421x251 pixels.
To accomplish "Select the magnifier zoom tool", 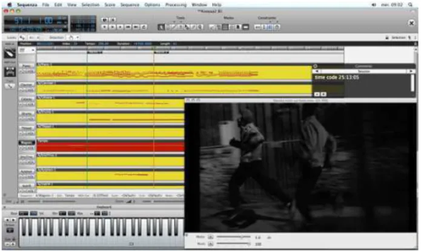I will (200, 27).
